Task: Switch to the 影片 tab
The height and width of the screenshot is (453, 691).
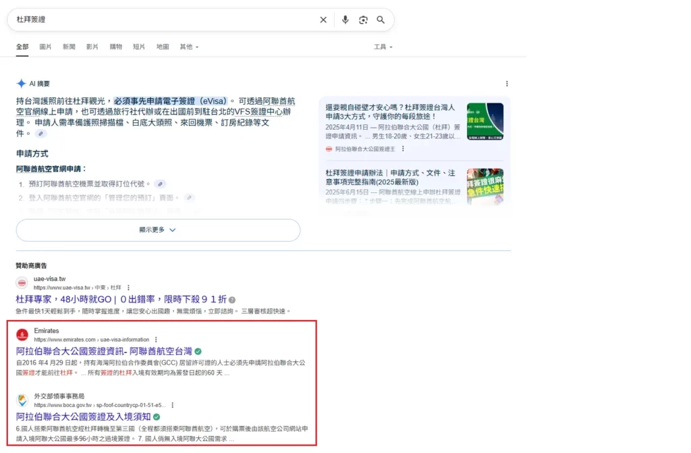Action: click(x=92, y=47)
